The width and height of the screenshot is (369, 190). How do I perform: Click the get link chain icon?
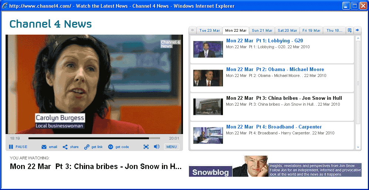pyautogui.click(x=87, y=147)
